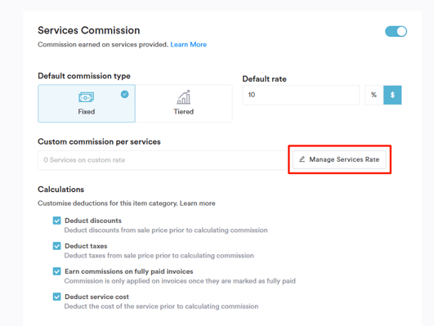Click the Fixed cash icon
Viewport: 434px width, 326px height.
tap(87, 97)
